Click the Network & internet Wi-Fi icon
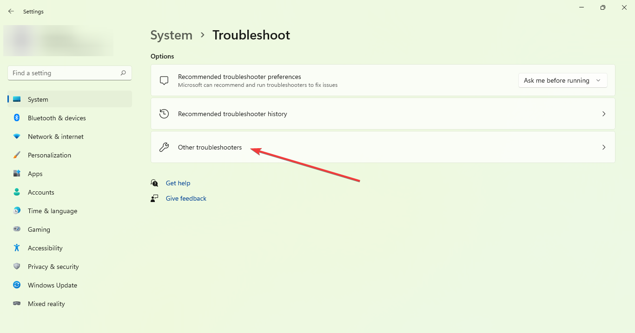635x333 pixels. click(x=17, y=137)
